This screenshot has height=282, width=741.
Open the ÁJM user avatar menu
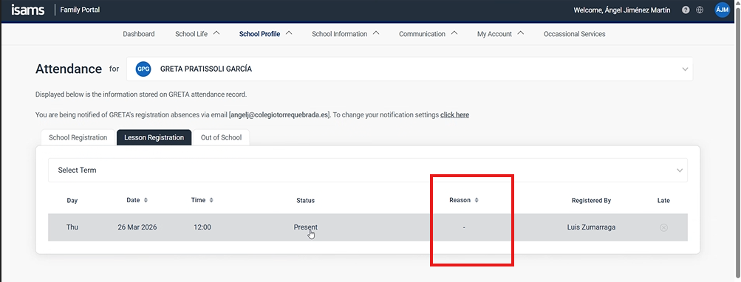tap(722, 10)
